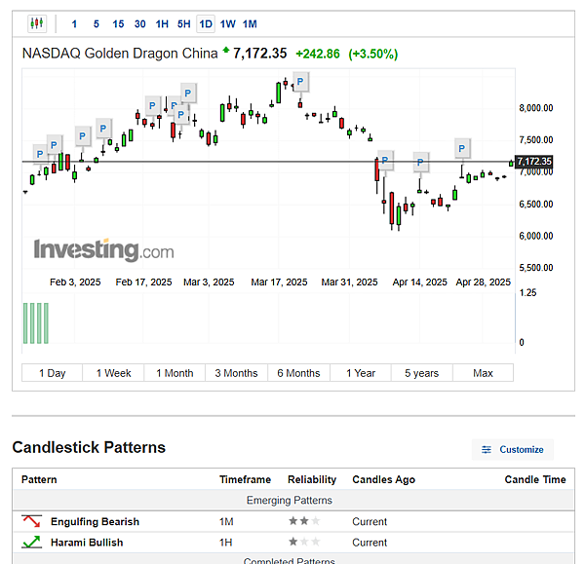Switch to the 1H interval

click(x=162, y=24)
